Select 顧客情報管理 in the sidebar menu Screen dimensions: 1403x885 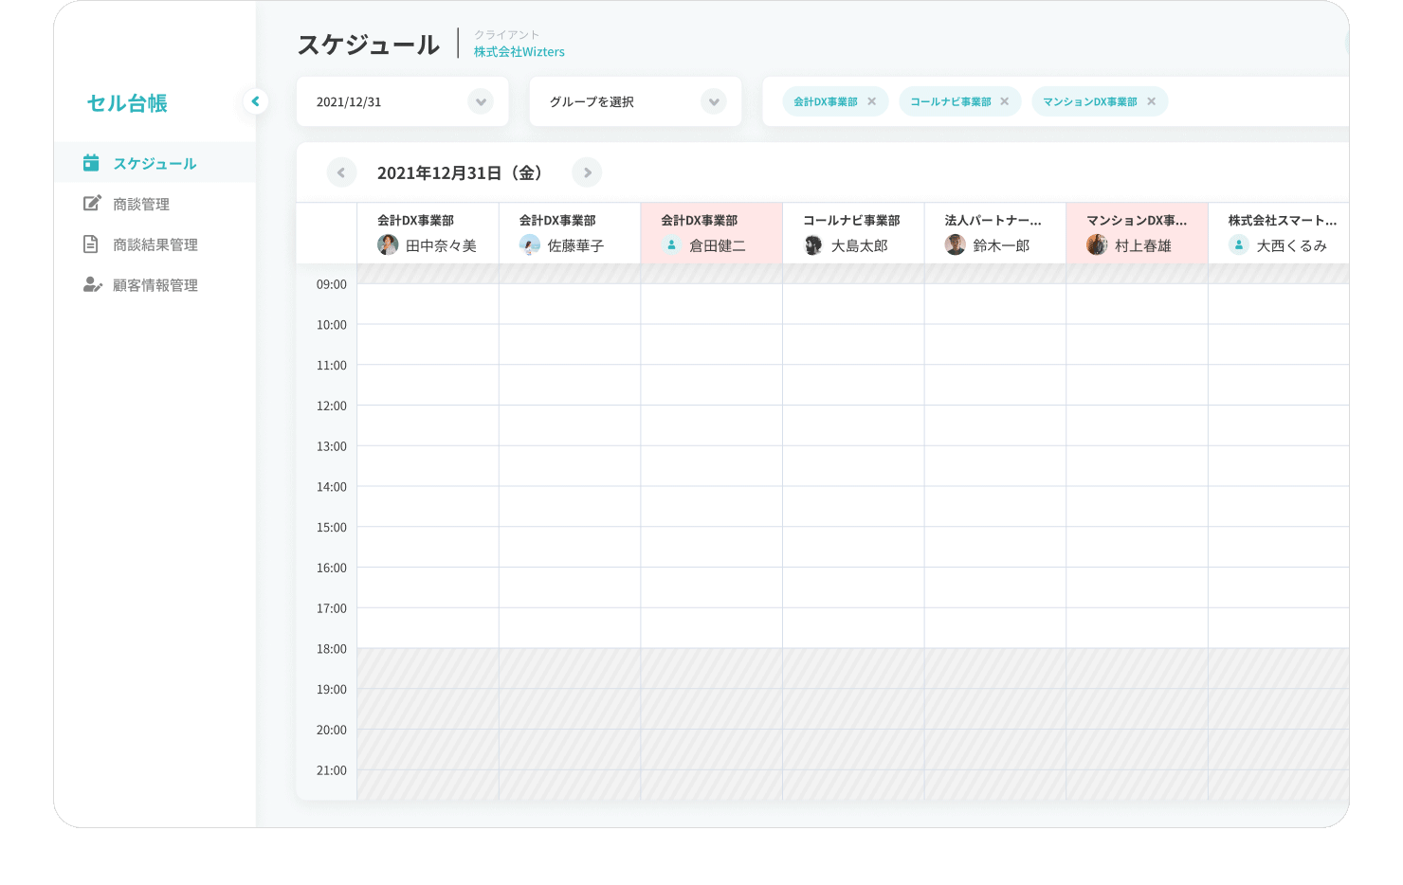click(x=155, y=284)
